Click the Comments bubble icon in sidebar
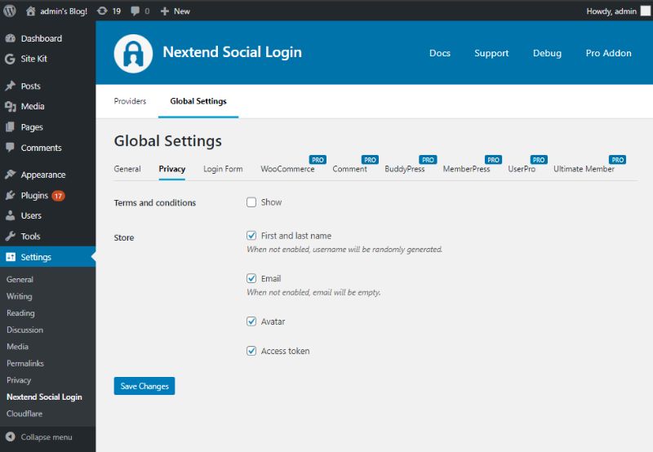Screen dimensions: 653x452 click(11, 148)
